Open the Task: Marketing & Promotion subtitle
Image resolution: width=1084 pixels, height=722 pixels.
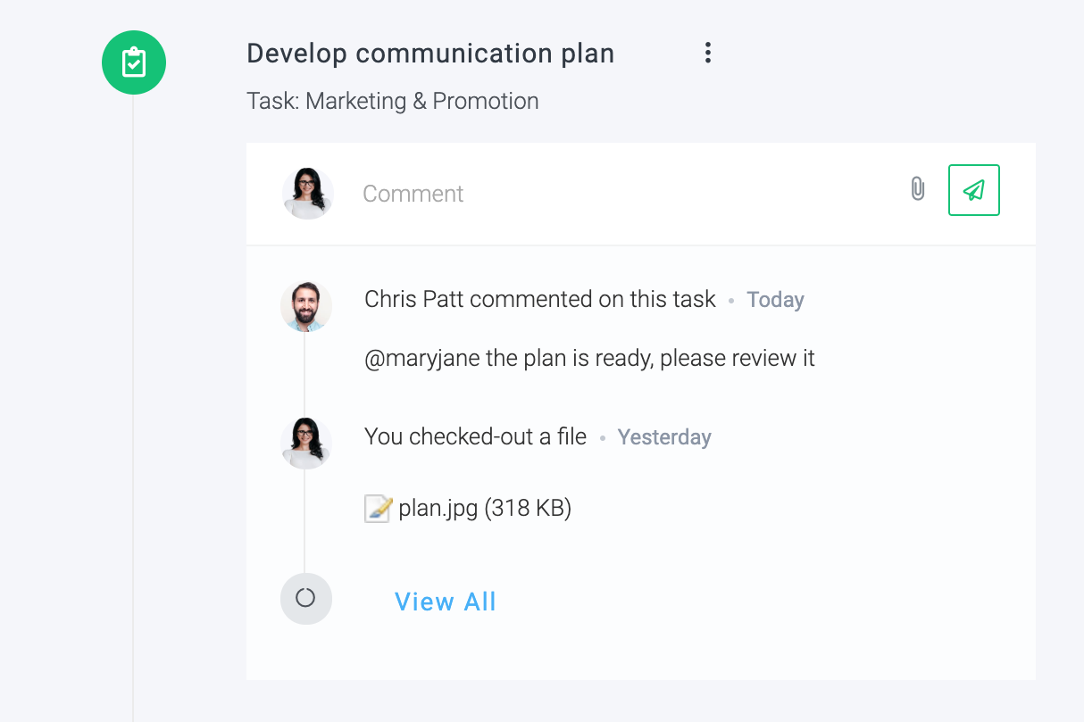tap(393, 101)
